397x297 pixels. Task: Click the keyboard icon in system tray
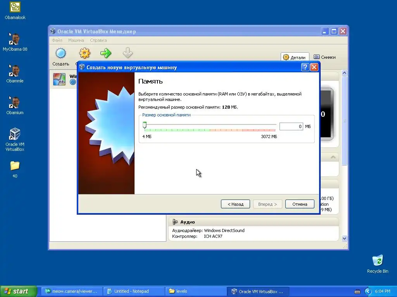coord(357,292)
